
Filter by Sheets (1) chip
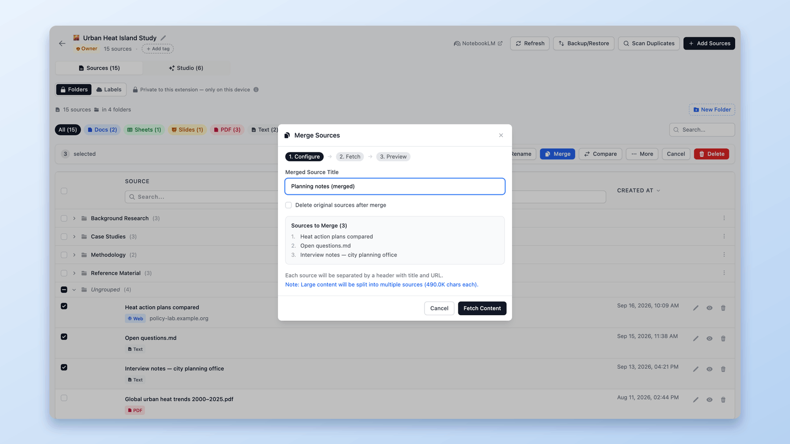pos(144,130)
